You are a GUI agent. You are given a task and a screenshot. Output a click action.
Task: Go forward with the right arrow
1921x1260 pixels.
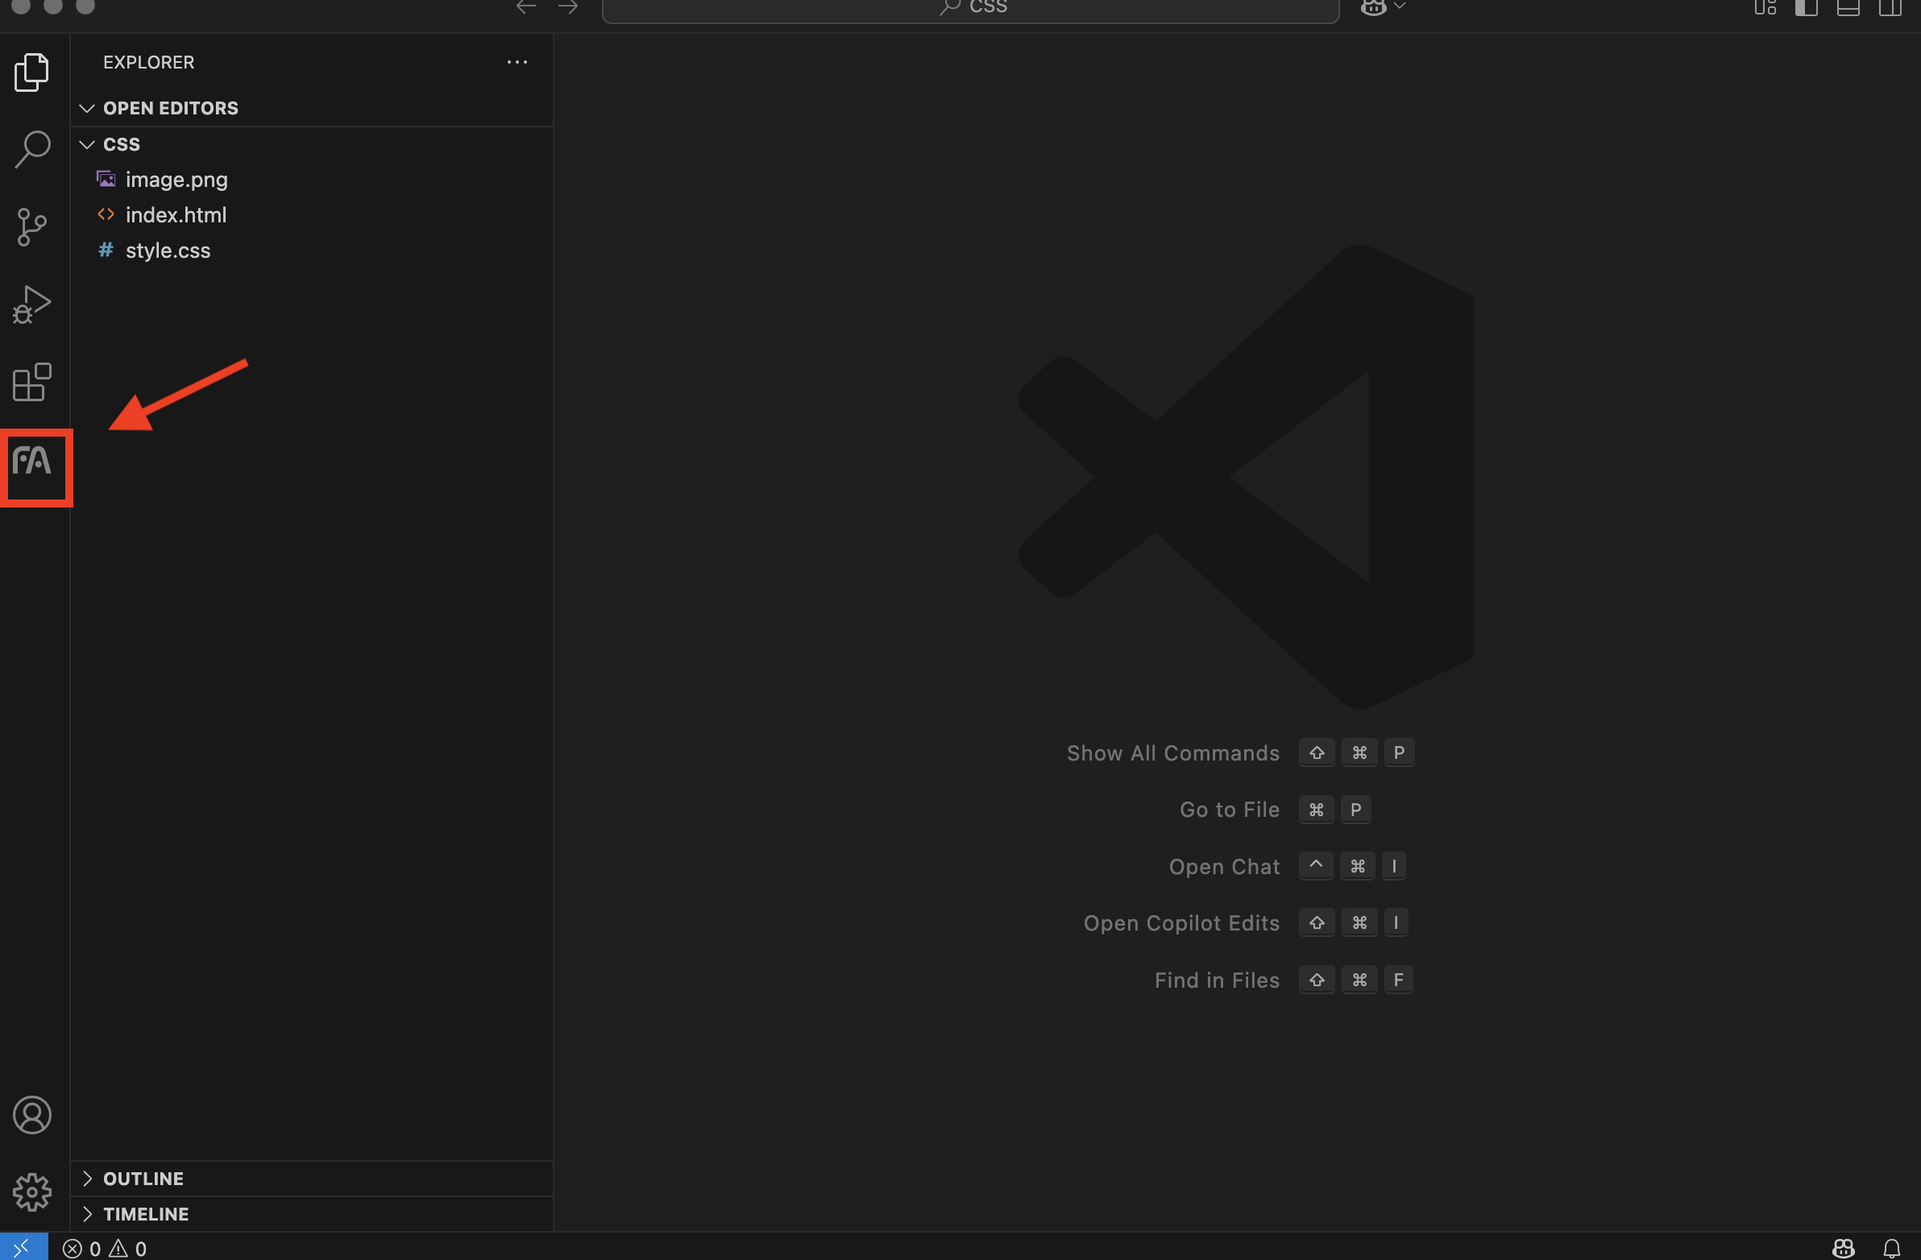(568, 7)
